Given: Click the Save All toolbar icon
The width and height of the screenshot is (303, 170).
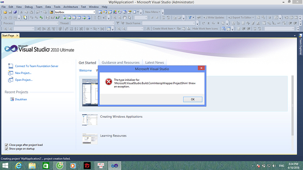Looking at the screenshot, I should tap(15, 12).
